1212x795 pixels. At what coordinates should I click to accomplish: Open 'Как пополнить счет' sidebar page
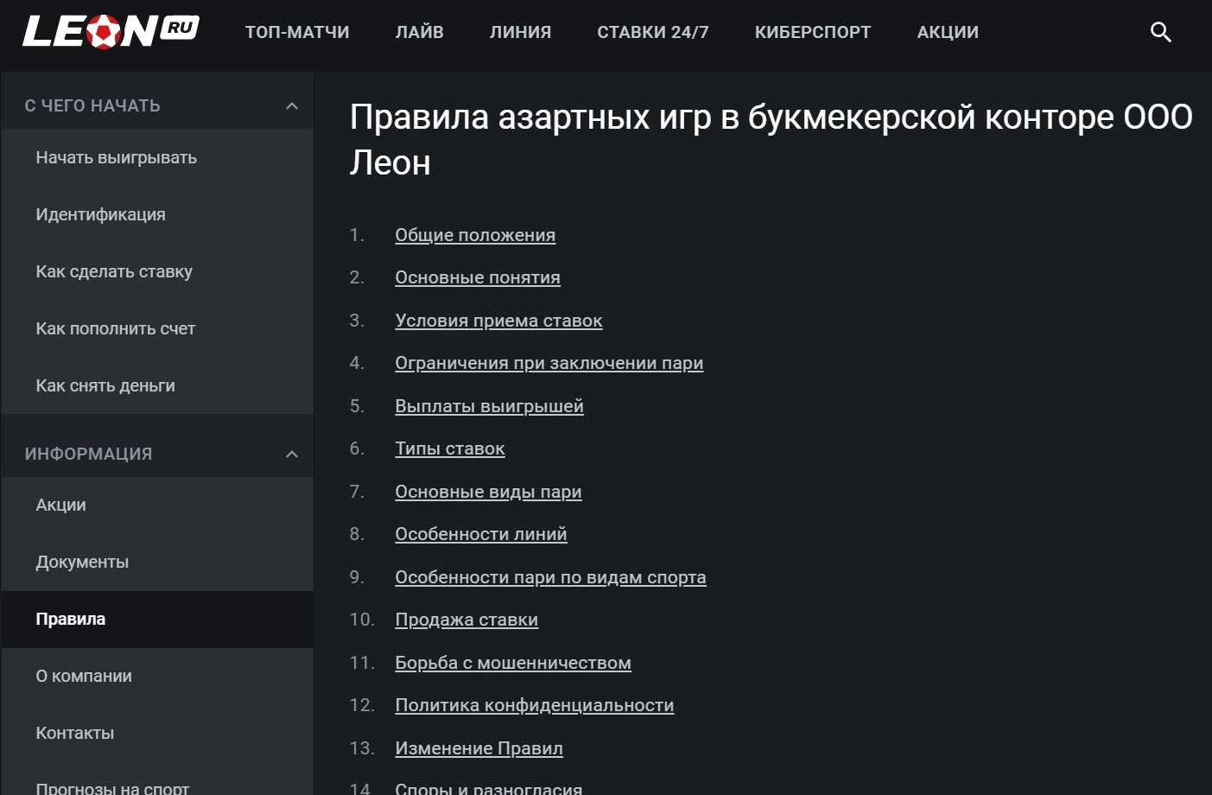(157, 328)
